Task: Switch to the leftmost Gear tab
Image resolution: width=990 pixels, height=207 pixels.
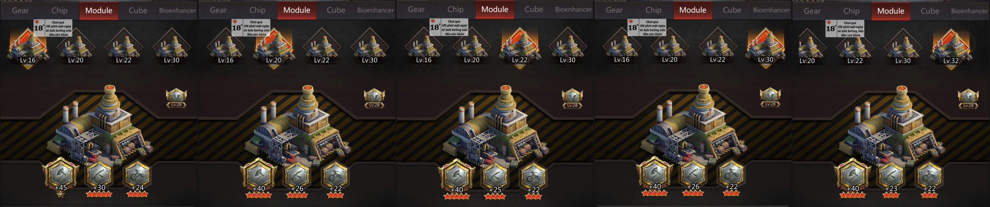Action: coord(20,10)
